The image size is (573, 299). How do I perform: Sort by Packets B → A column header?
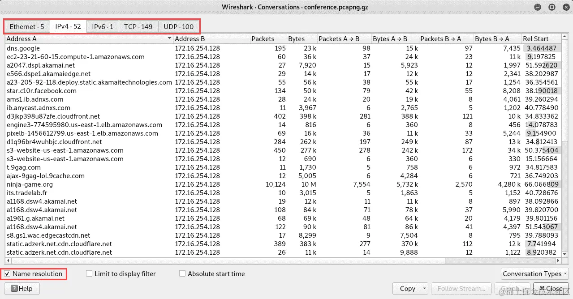click(x=446, y=39)
